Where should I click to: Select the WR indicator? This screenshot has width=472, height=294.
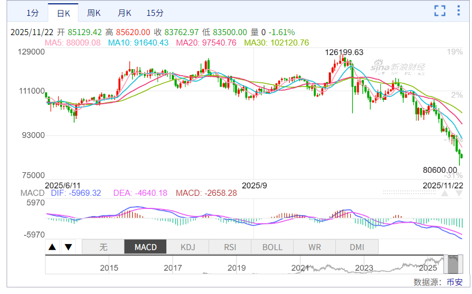[314, 247]
